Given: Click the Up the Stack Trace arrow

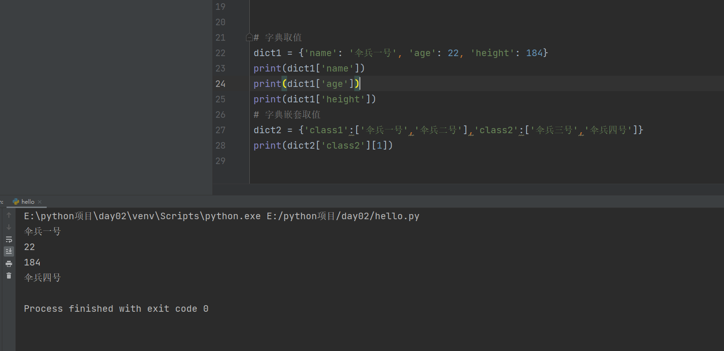Looking at the screenshot, I should pyautogui.click(x=8, y=215).
